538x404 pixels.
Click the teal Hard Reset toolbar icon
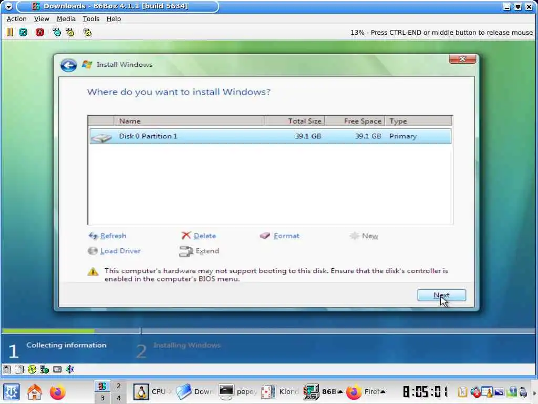tap(23, 32)
